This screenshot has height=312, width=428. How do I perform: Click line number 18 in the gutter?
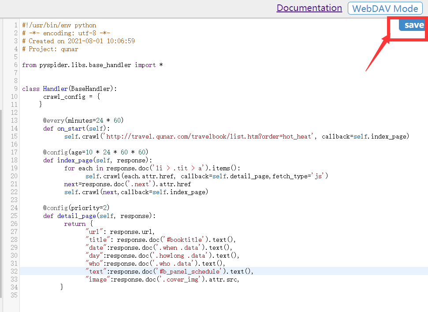14,160
